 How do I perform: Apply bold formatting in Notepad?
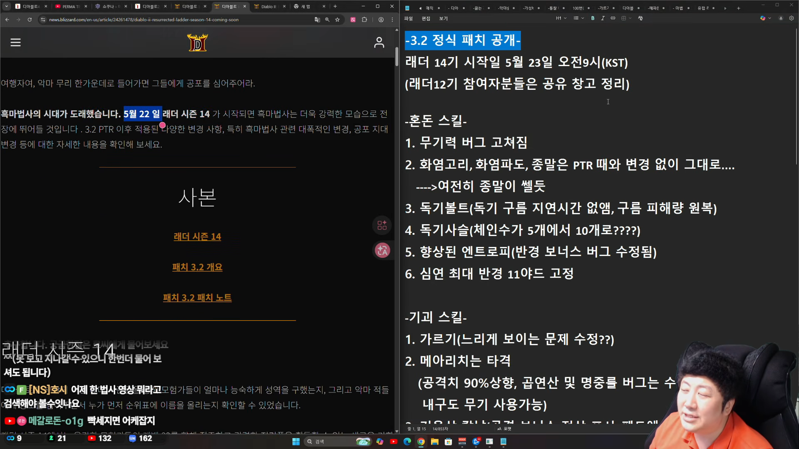click(593, 18)
